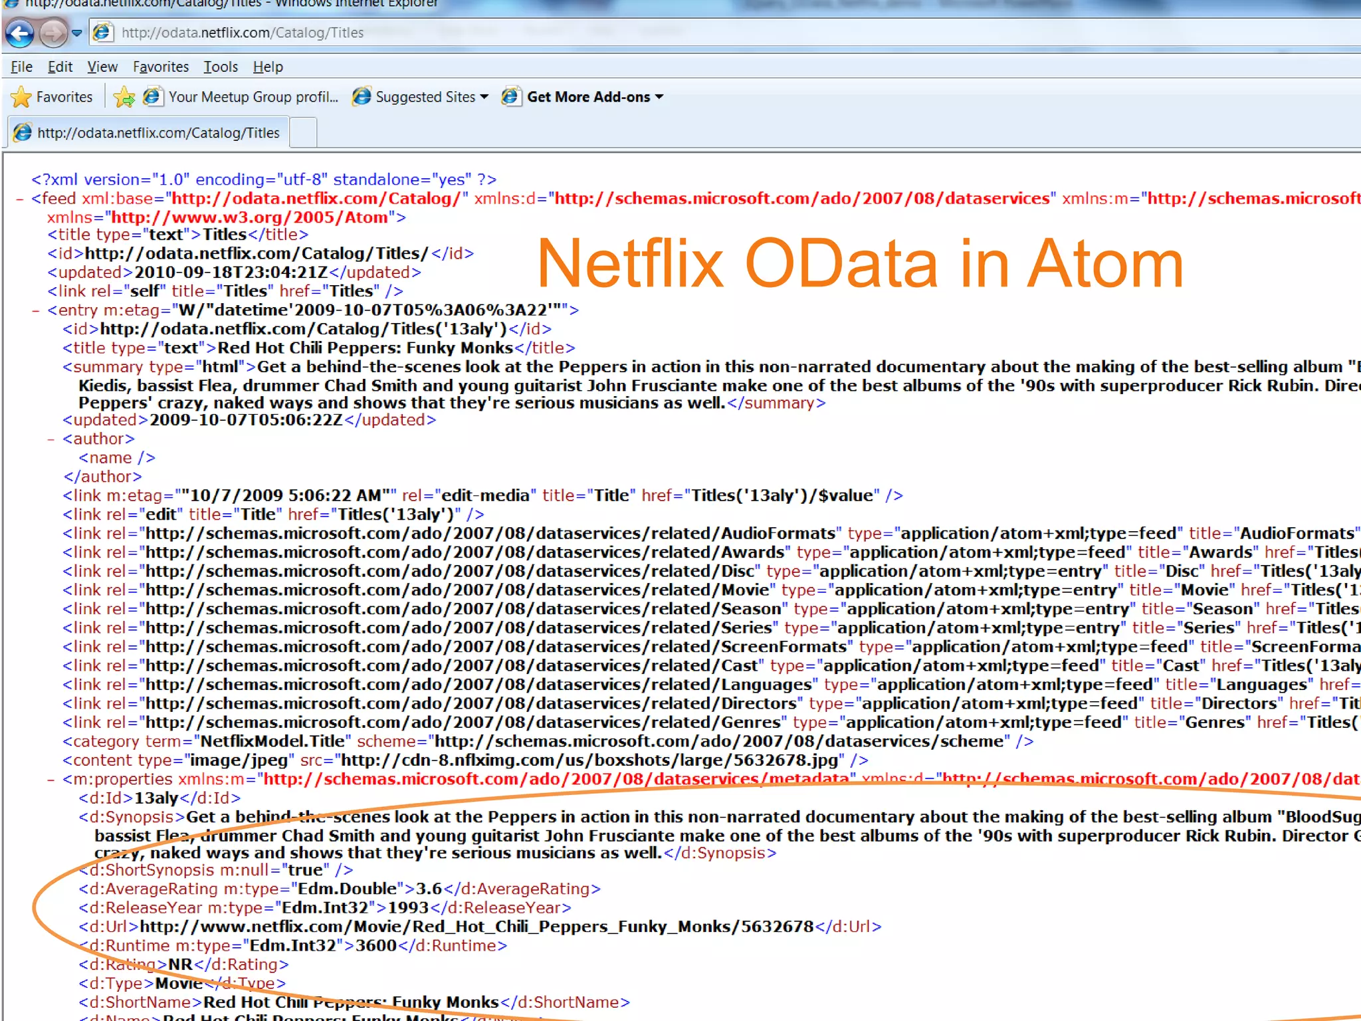Viewport: 1361px width, 1021px height.
Task: Click the d:Url netflix.com Movie line
Action: (480, 927)
